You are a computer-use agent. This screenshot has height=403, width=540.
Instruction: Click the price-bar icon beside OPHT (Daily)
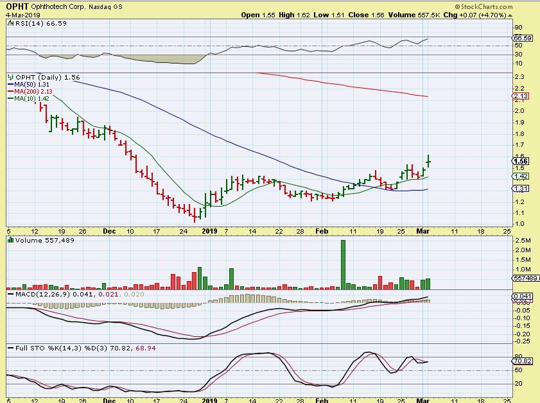pyautogui.click(x=11, y=78)
